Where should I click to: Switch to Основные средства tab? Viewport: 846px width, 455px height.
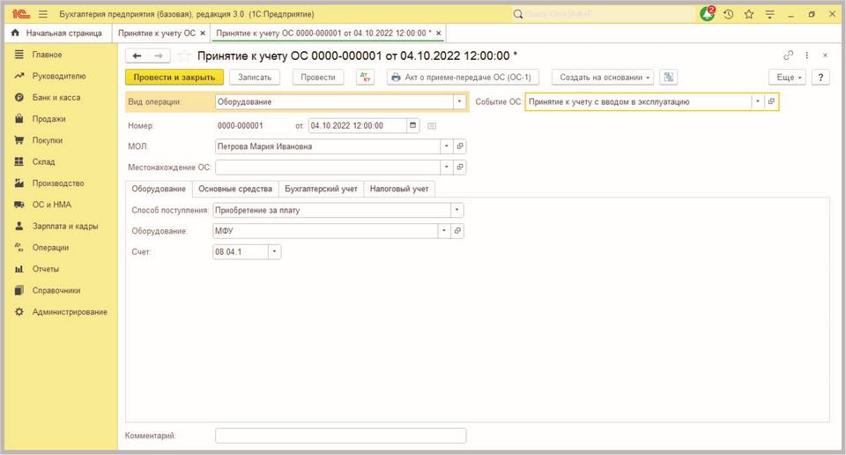click(235, 189)
